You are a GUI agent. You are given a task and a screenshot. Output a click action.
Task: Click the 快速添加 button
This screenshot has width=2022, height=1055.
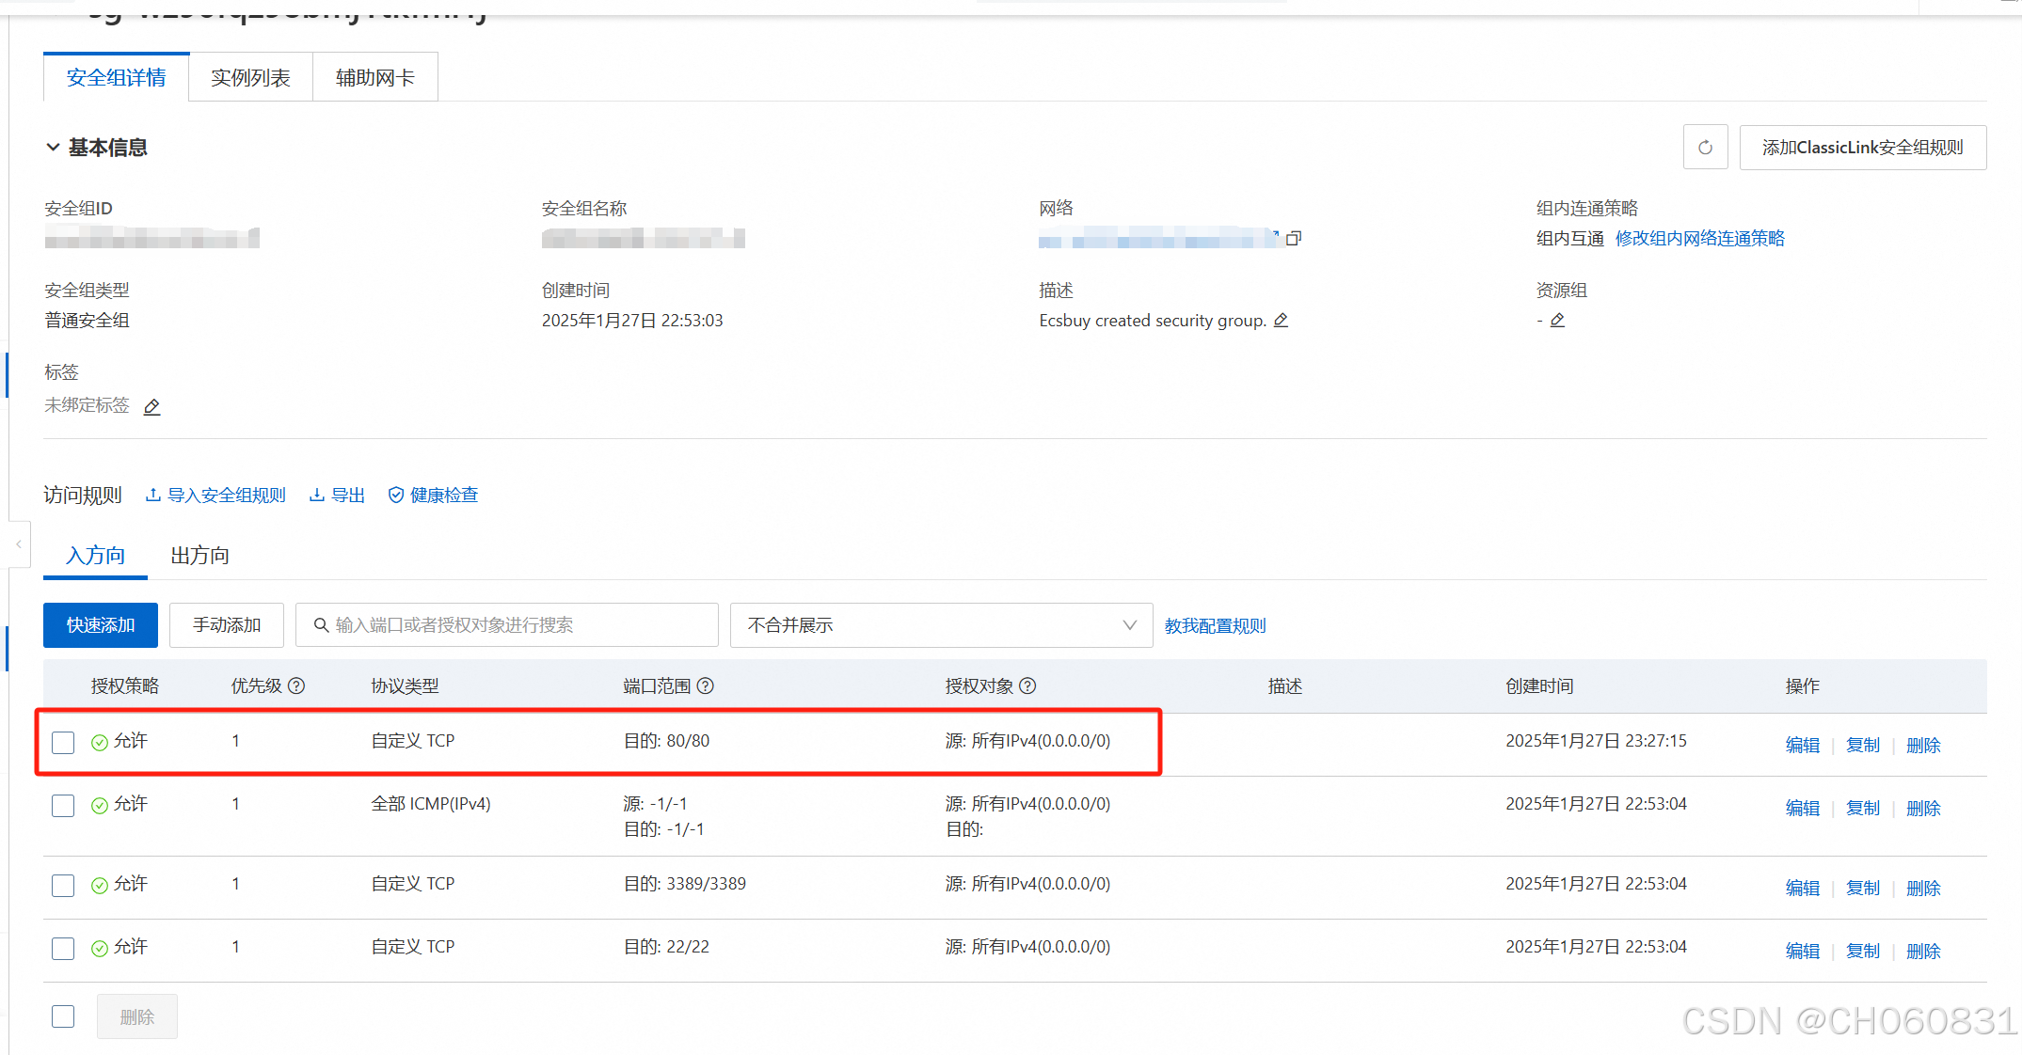click(101, 625)
